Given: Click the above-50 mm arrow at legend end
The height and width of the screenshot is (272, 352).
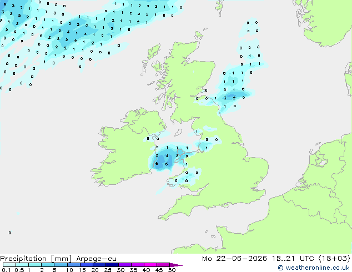Looking at the screenshot, I should tap(176, 265).
